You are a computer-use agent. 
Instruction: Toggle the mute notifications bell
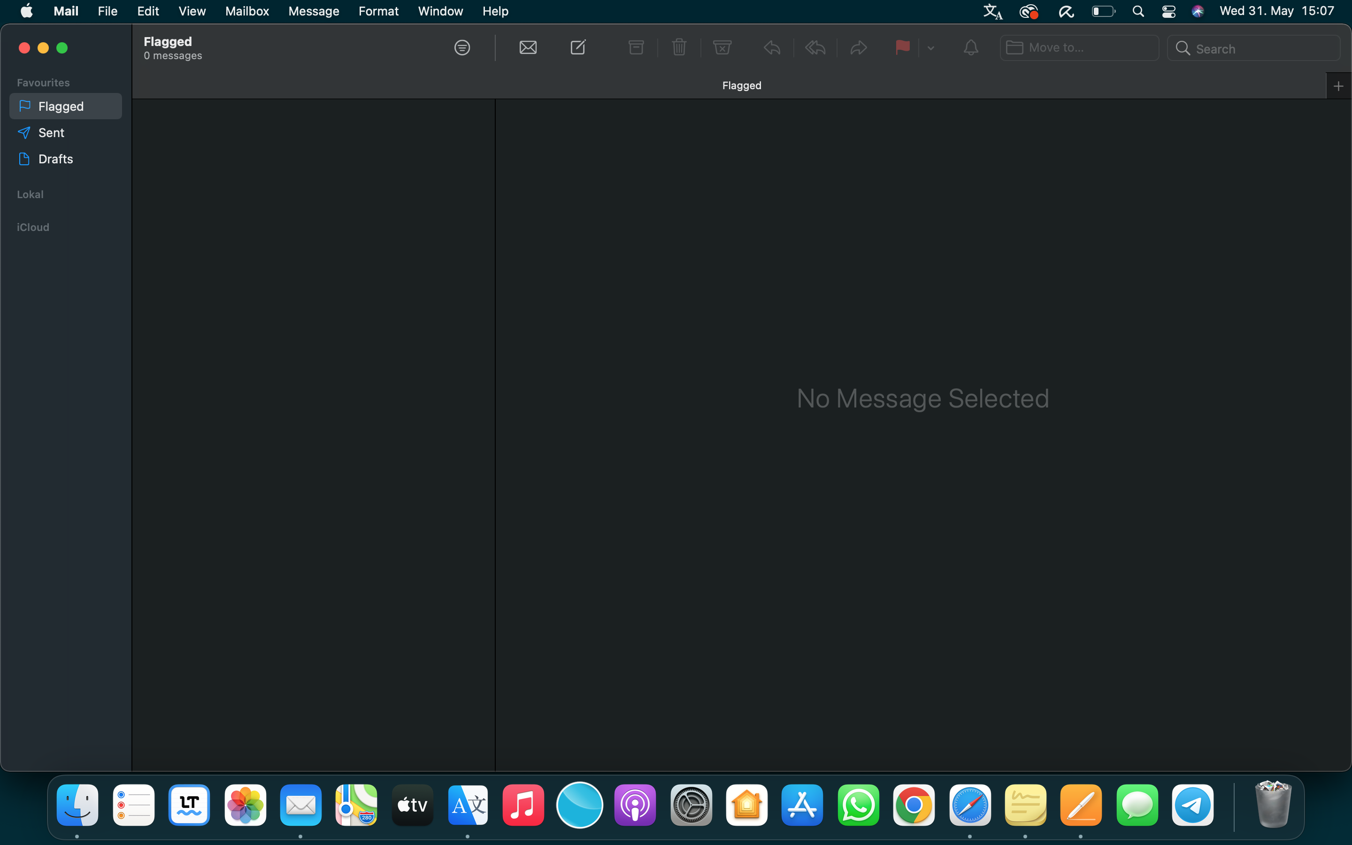point(971,47)
